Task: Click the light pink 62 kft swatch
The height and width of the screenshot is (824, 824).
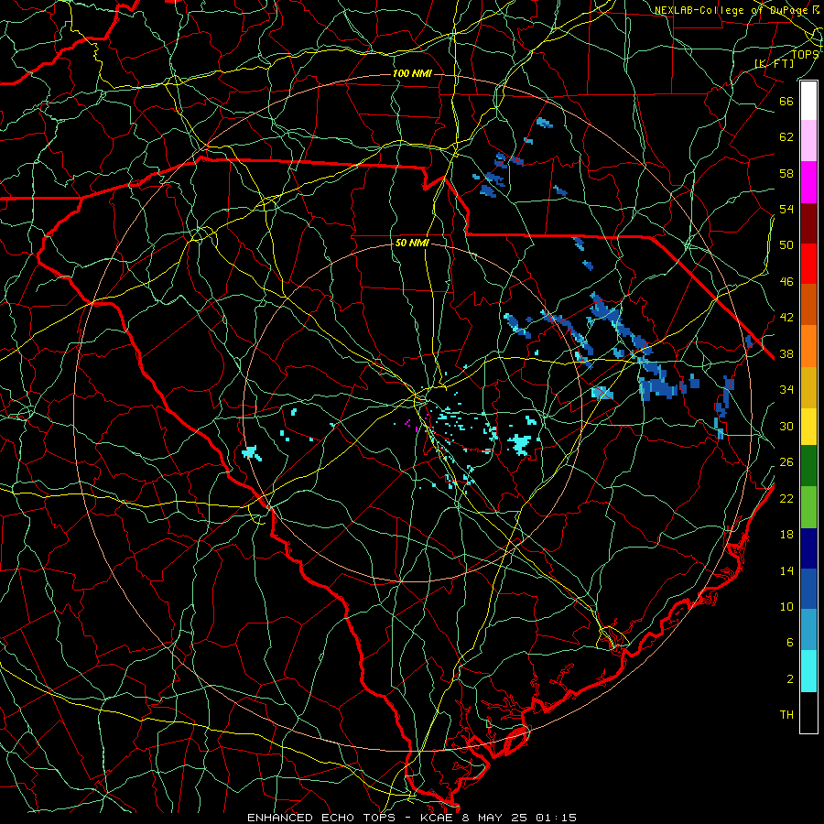Action: [x=808, y=141]
